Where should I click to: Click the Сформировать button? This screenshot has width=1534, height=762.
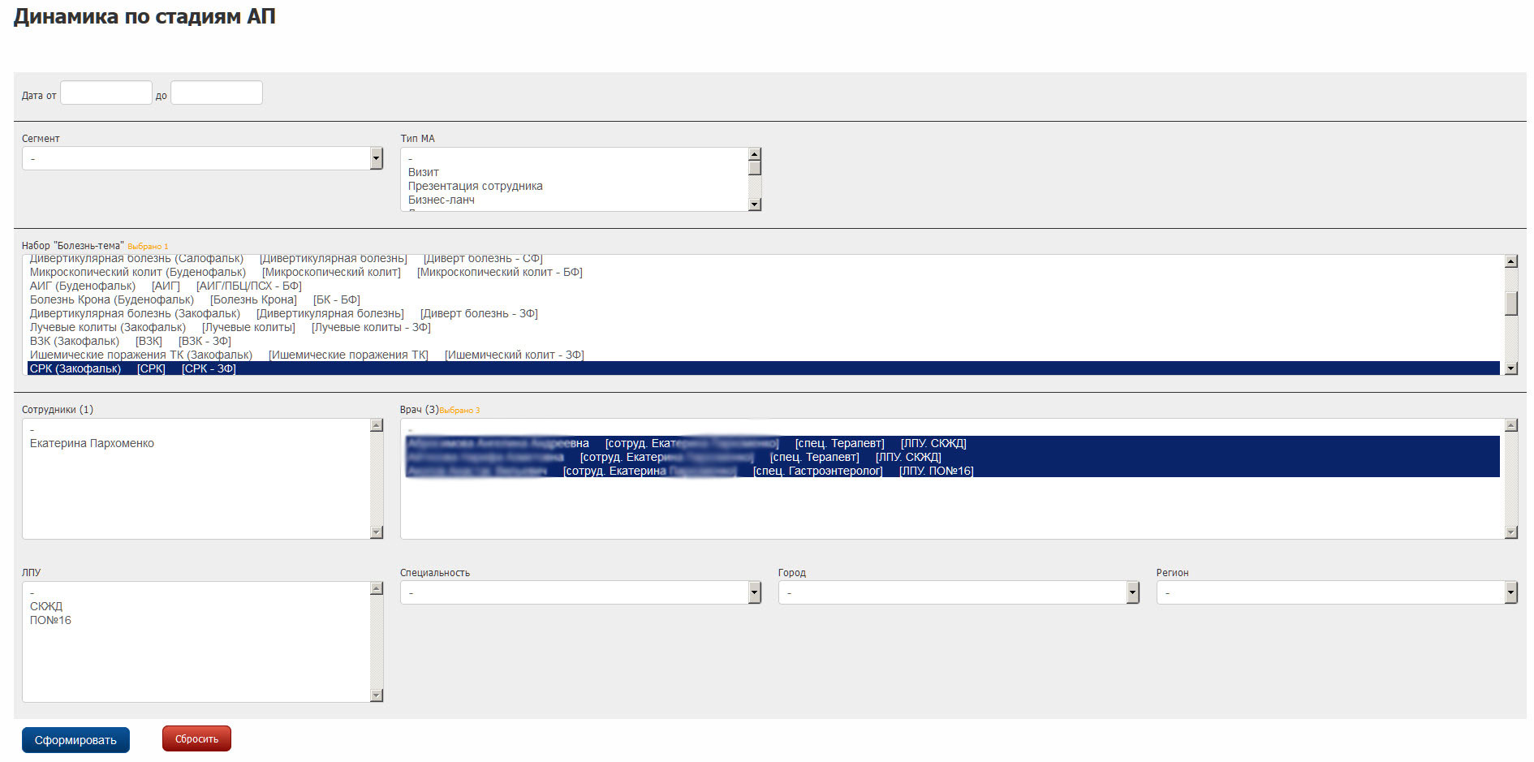(75, 740)
